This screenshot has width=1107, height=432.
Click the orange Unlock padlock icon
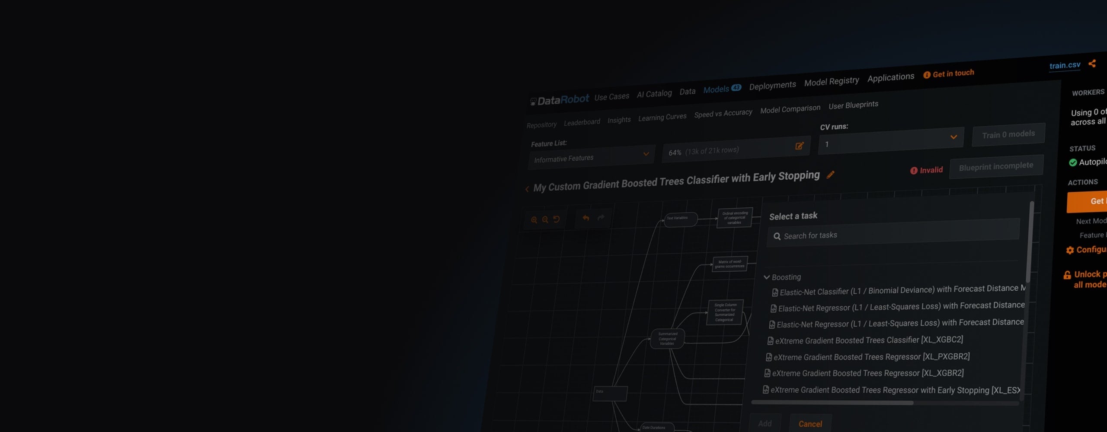tap(1067, 275)
